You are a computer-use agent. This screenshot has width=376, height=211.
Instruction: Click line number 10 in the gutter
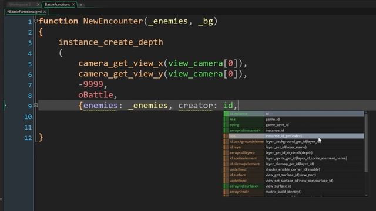[x=28, y=117]
